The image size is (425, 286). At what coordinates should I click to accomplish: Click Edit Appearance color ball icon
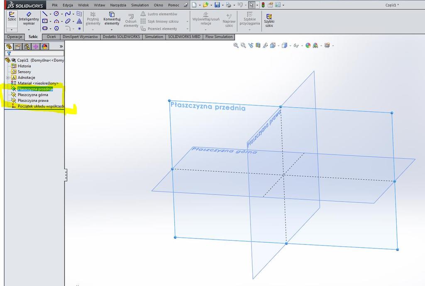point(308,46)
